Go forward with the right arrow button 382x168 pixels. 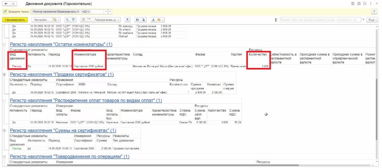click(x=14, y=4)
